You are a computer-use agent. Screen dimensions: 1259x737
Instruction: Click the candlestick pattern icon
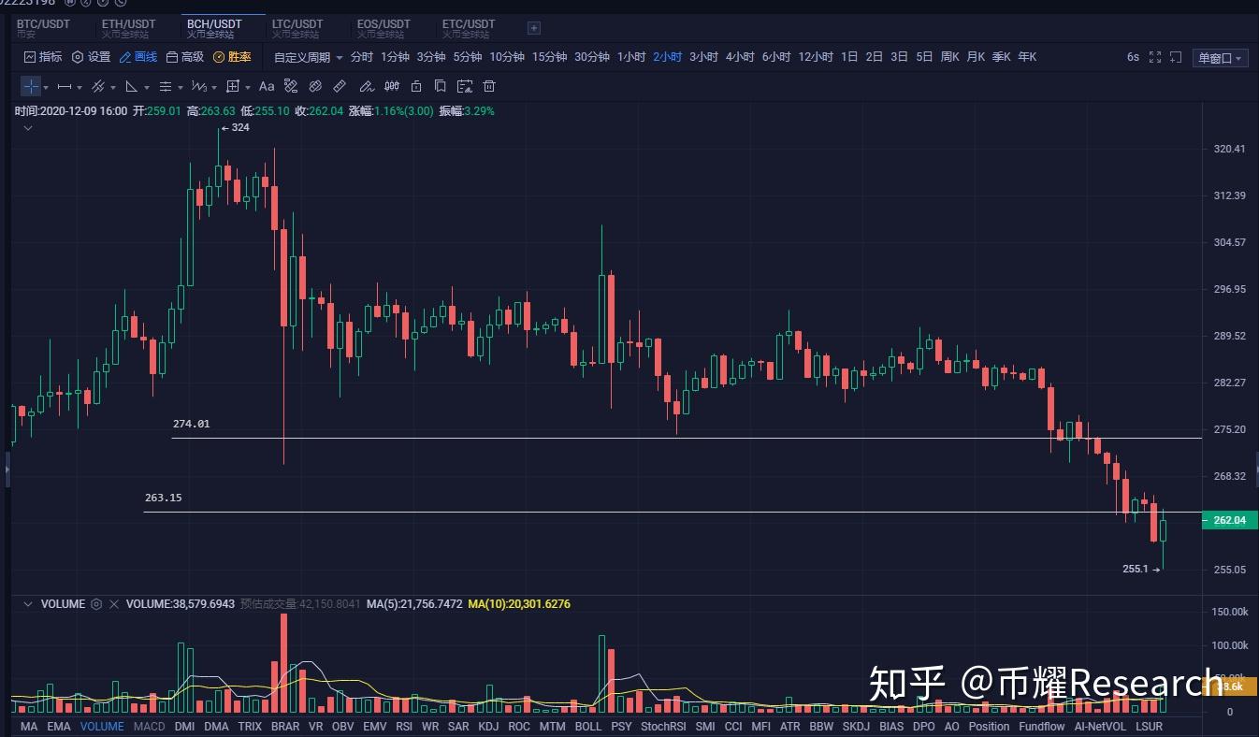pyautogui.click(x=391, y=86)
